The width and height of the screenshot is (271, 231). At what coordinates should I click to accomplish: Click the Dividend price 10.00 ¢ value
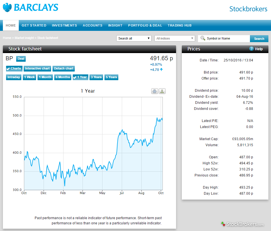pos(247,91)
